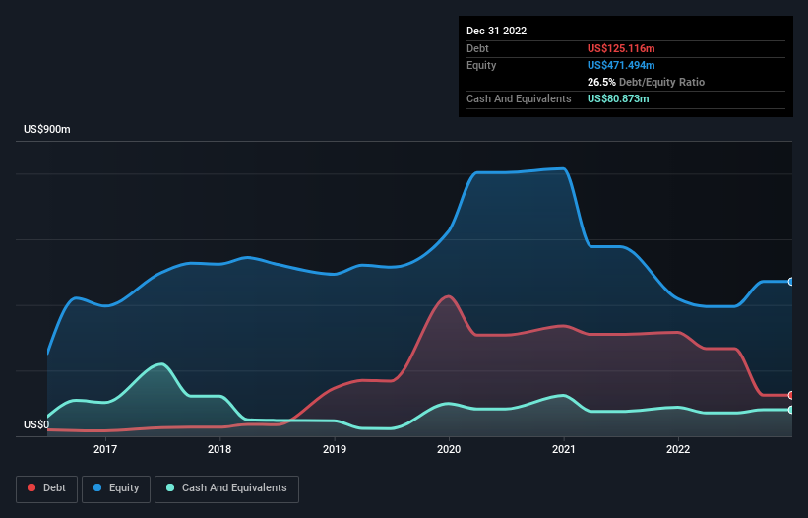Select the Debt endpoint marker at Dec 2022
808x518 pixels.
pyautogui.click(x=791, y=395)
